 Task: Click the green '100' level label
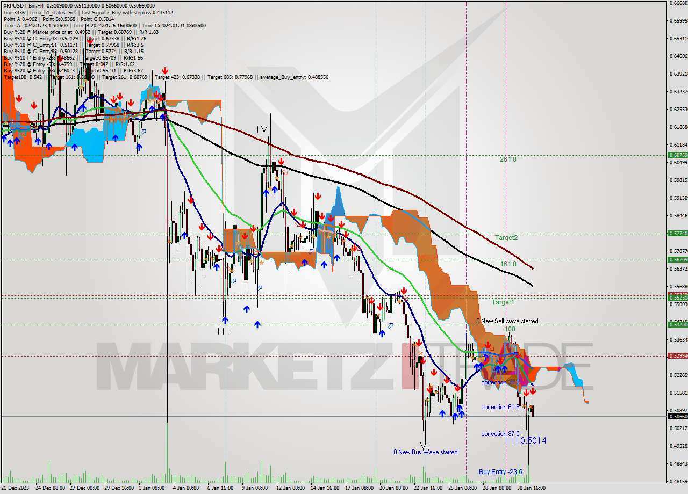point(510,329)
